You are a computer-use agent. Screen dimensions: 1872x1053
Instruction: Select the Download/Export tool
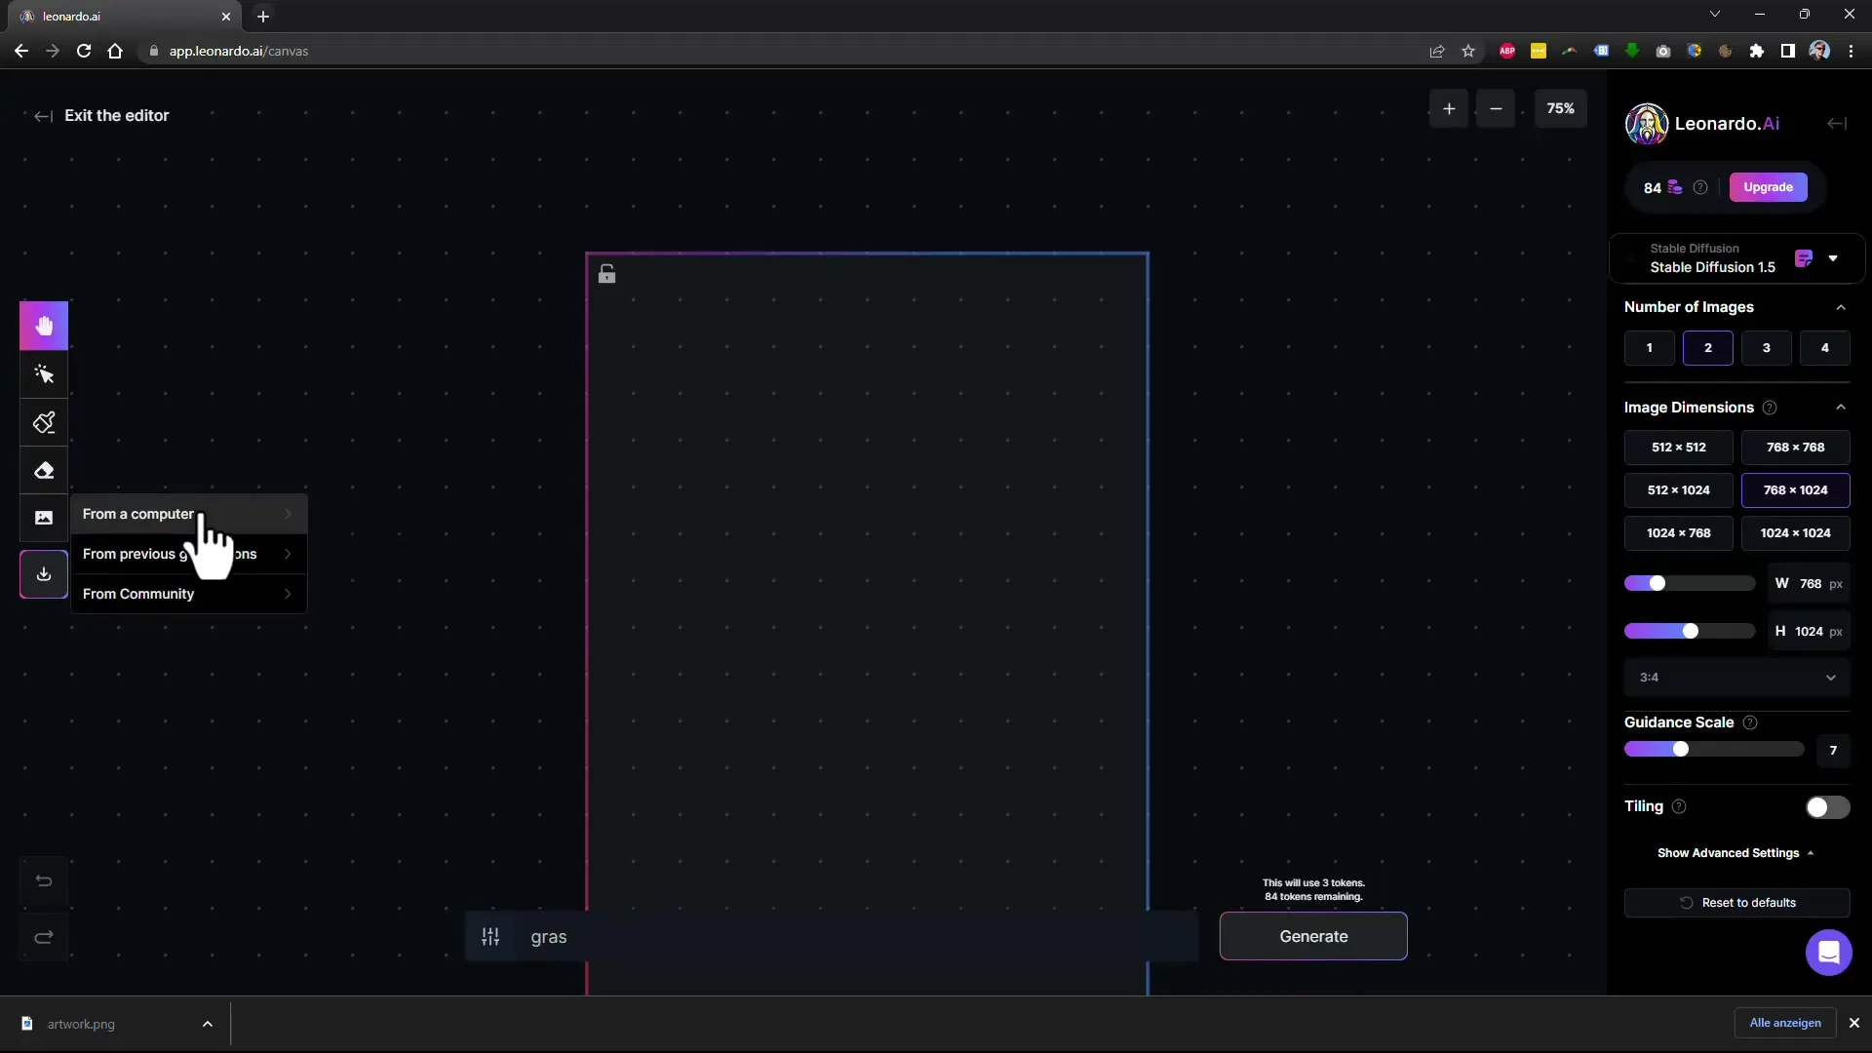(43, 573)
